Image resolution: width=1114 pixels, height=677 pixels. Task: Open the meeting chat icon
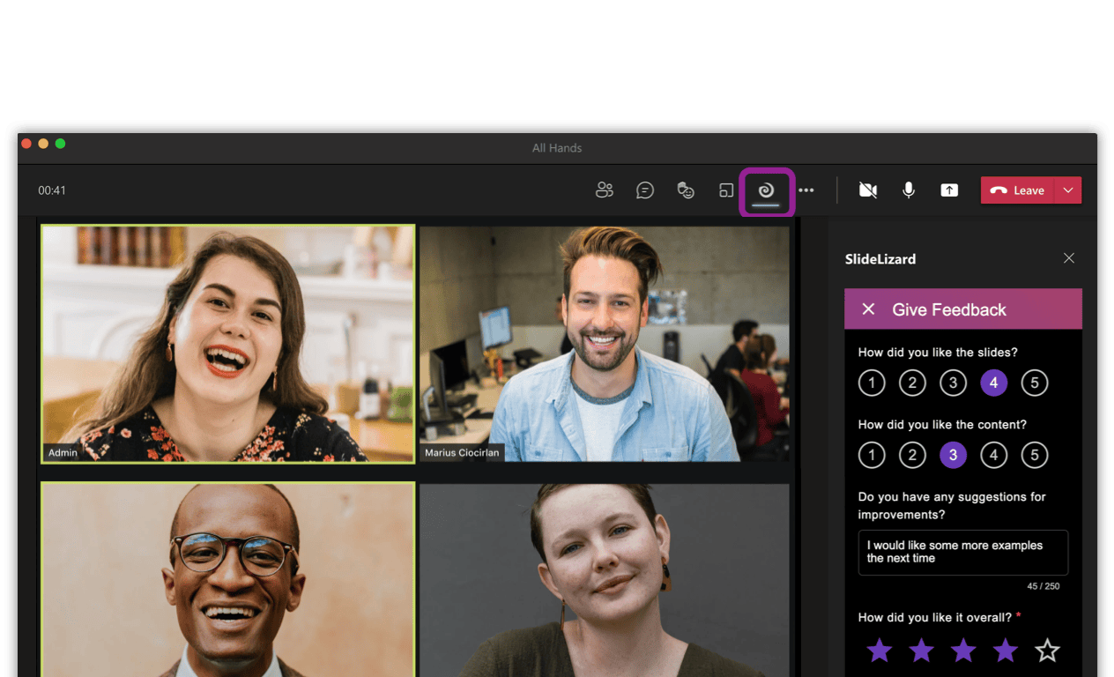tap(645, 190)
